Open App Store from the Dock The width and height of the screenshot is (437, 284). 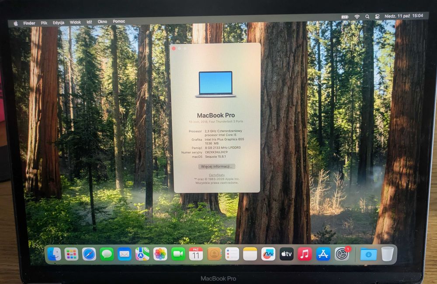pyautogui.click(x=323, y=254)
